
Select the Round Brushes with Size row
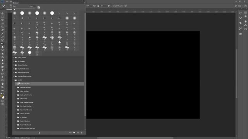[50, 129]
